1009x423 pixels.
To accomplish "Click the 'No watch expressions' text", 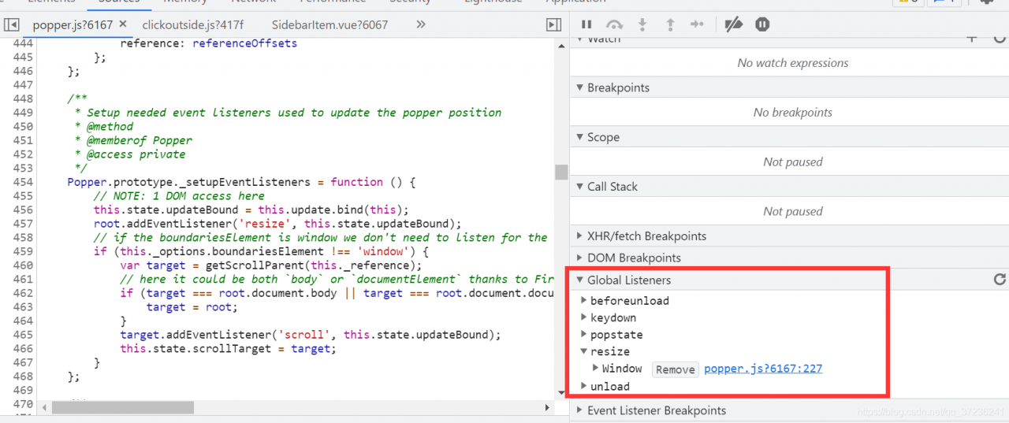I will click(x=793, y=63).
